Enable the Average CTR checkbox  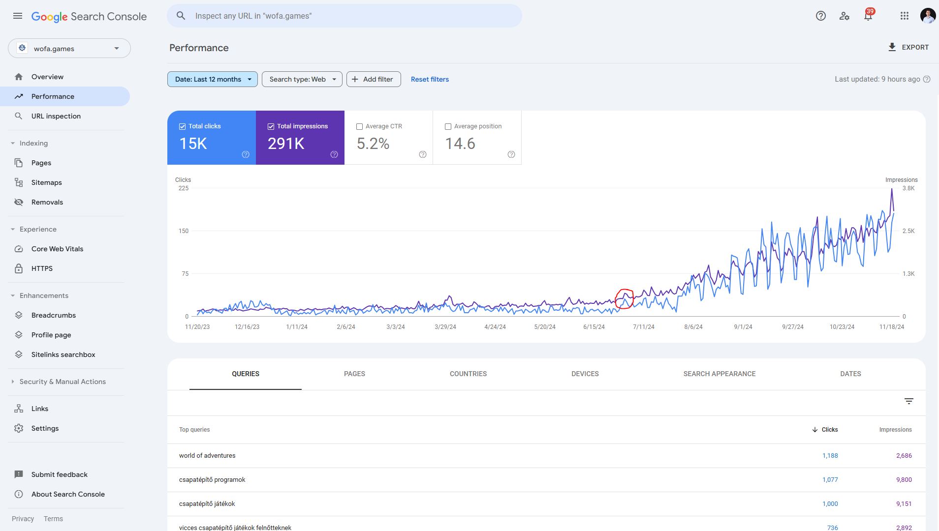tap(359, 126)
